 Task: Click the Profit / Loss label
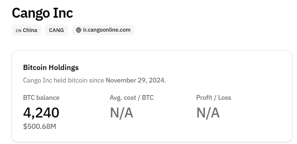[214, 98]
